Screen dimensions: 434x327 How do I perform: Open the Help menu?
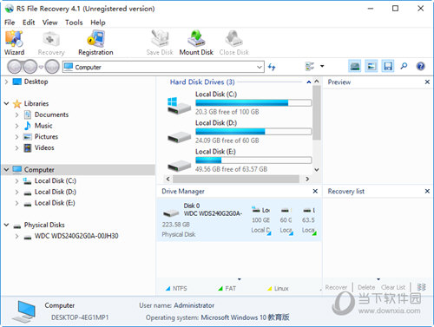98,23
